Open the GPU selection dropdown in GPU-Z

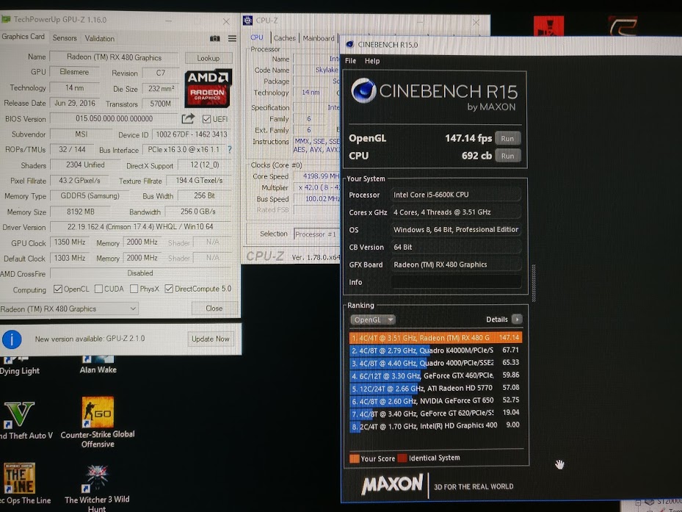click(69, 309)
